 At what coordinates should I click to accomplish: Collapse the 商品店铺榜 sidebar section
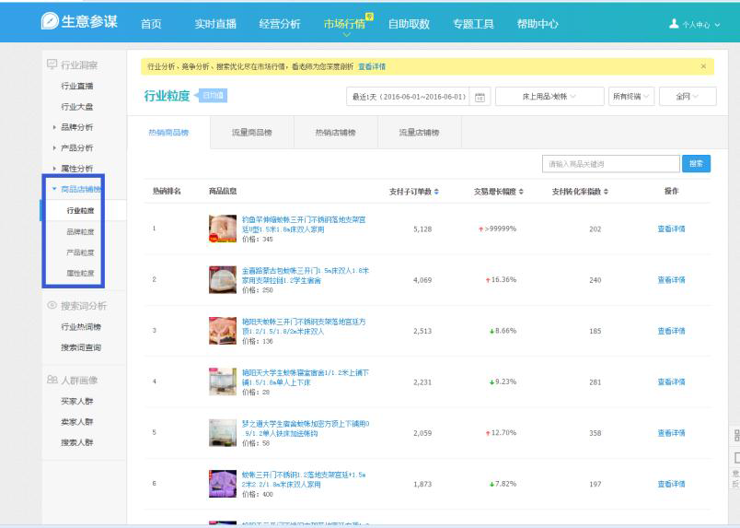[54, 189]
